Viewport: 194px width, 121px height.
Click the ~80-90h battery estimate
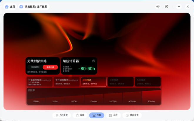(x=87, y=69)
